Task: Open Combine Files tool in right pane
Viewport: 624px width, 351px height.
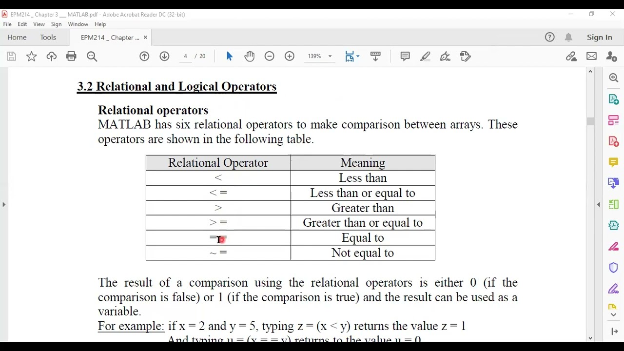Action: click(x=614, y=183)
